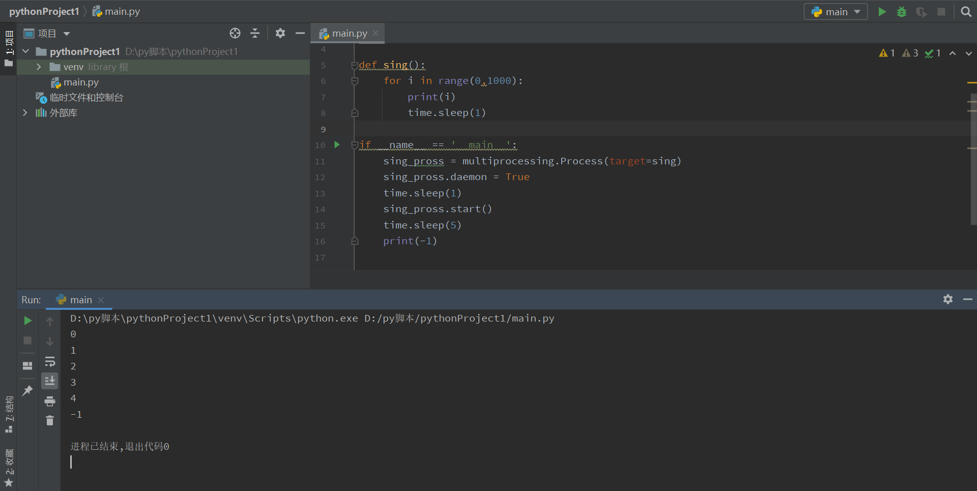Rerun main using Run panel play icon
The image size is (977, 491).
click(x=28, y=321)
